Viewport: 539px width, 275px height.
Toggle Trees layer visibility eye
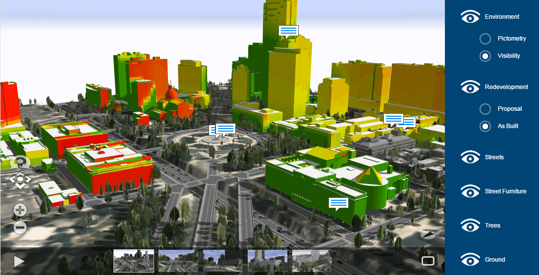pyautogui.click(x=470, y=226)
